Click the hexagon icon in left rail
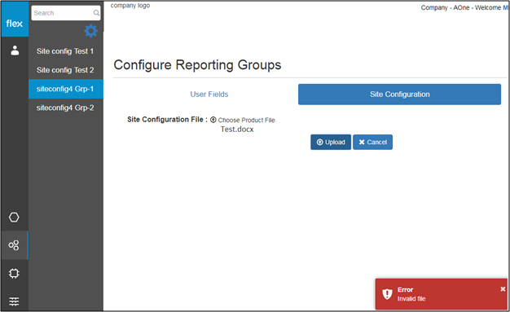Image resolution: width=510 pixels, height=312 pixels. pos(14,217)
